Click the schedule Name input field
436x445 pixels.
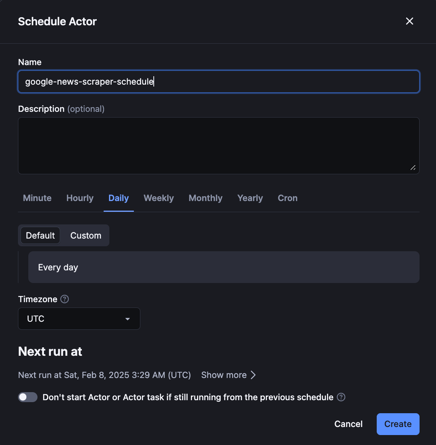point(218,82)
